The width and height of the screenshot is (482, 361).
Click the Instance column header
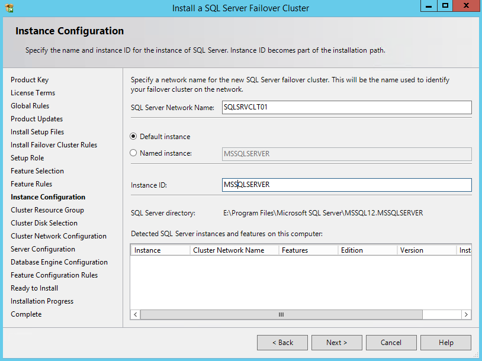[x=160, y=250]
